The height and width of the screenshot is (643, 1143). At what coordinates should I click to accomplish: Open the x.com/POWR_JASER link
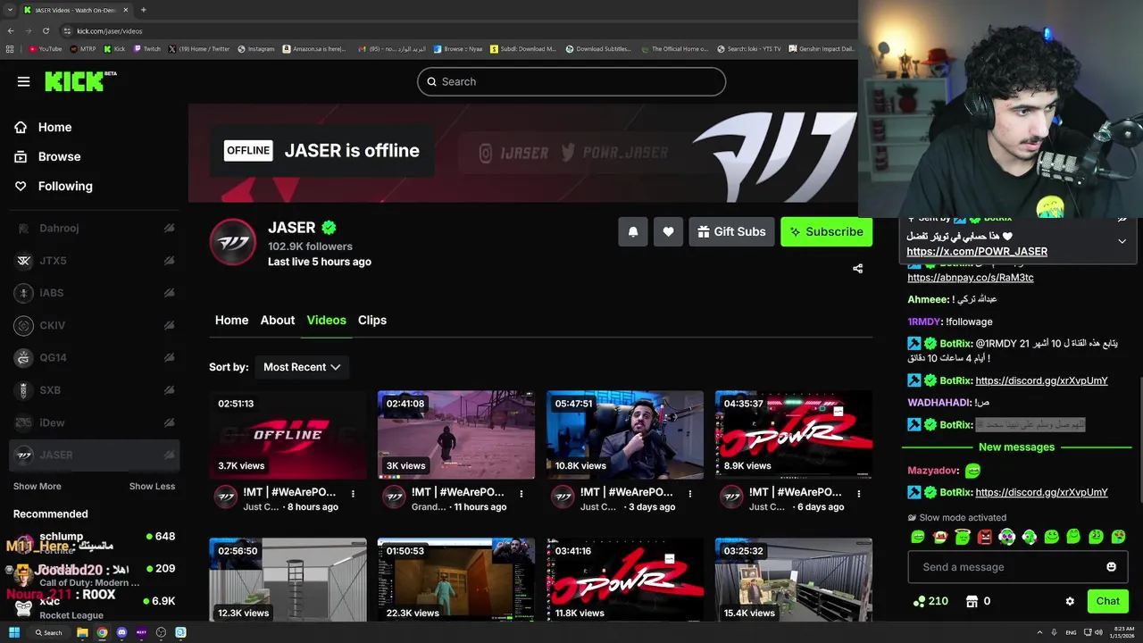point(977,252)
